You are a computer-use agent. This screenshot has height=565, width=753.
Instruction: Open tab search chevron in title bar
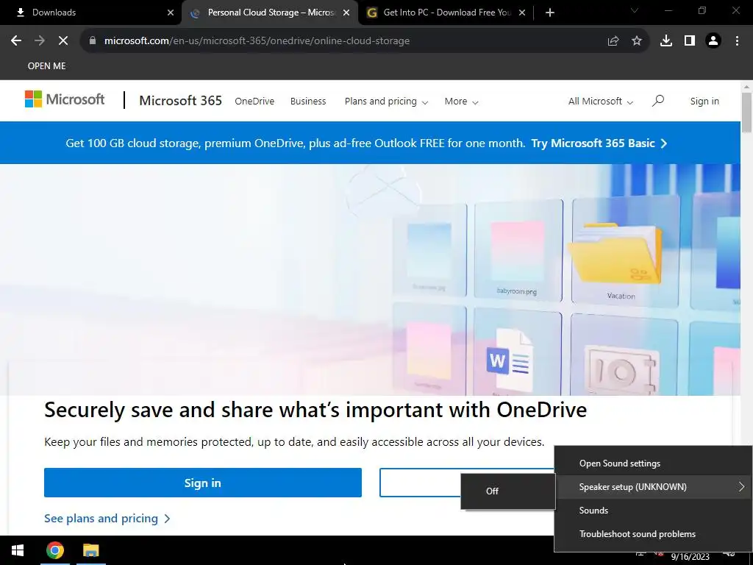(x=635, y=10)
